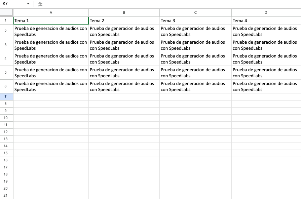Image resolution: width=301 pixels, height=199 pixels.
Task: Select cell C6 in Tema 3 column
Action: click(x=195, y=86)
